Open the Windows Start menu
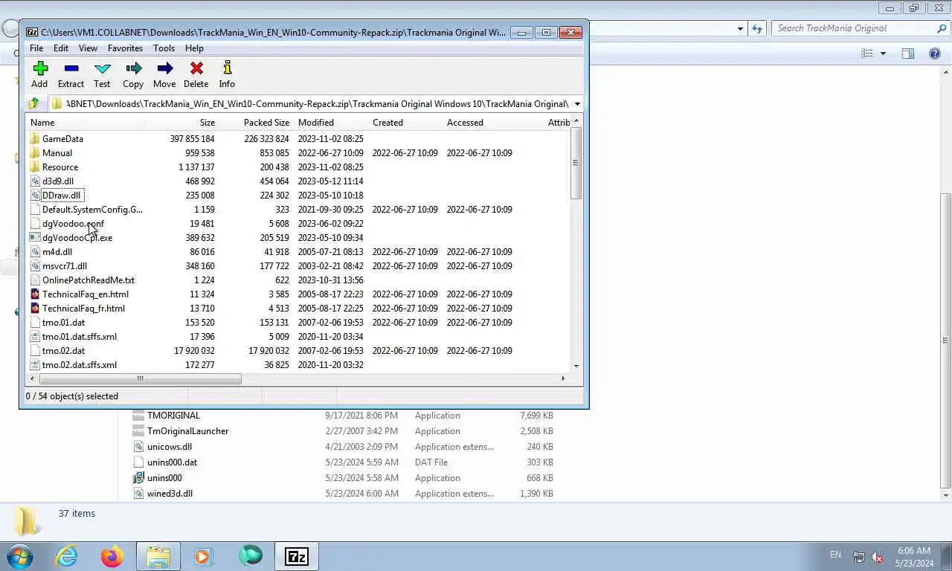Screen dimensions: 952x571 (x=20, y=556)
